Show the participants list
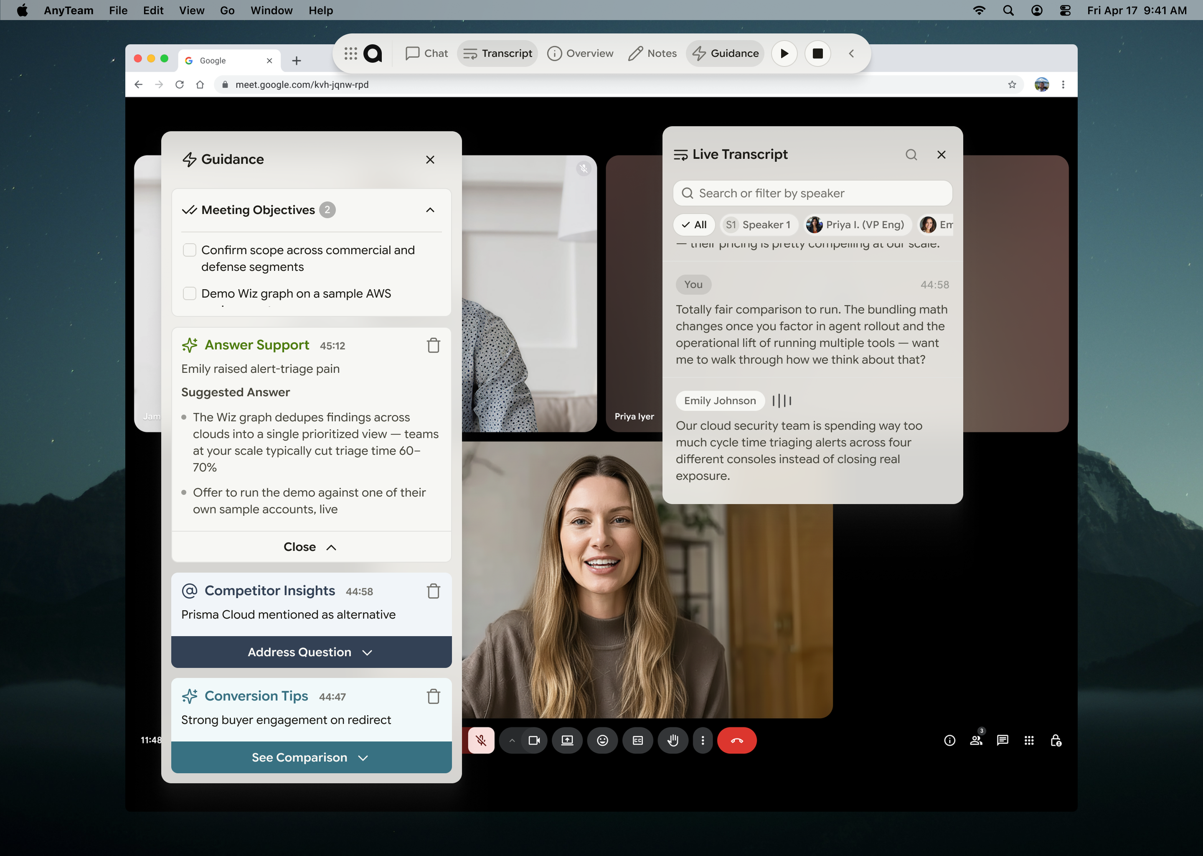The image size is (1203, 856). pyautogui.click(x=976, y=741)
